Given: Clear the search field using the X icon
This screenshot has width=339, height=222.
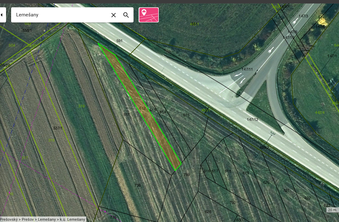Looking at the screenshot, I should [x=113, y=15].
